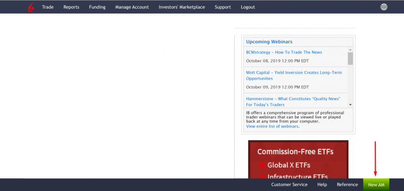Click Logout in the top bar

point(248,7)
